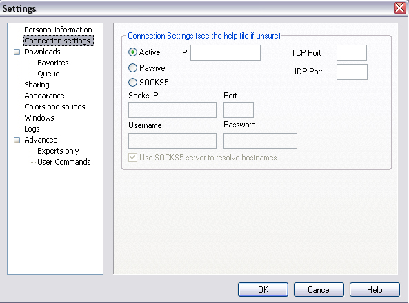
Task: Focus the TCP Port field
Action: click(x=352, y=52)
